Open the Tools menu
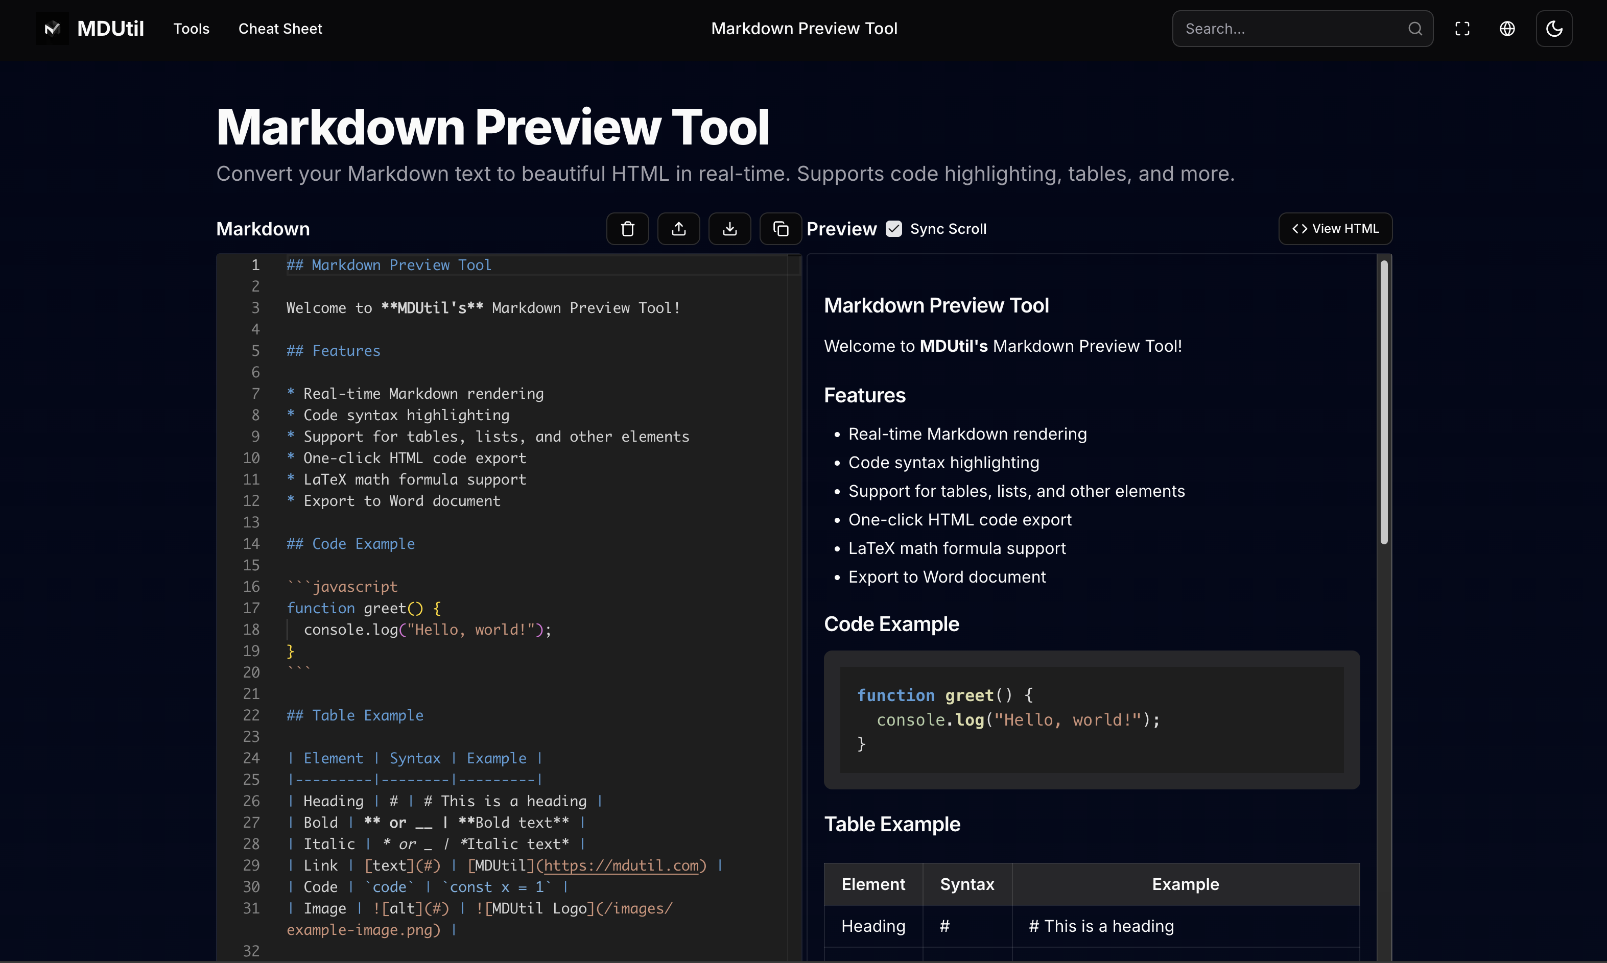Screen dimensions: 1607x963 (x=191, y=29)
